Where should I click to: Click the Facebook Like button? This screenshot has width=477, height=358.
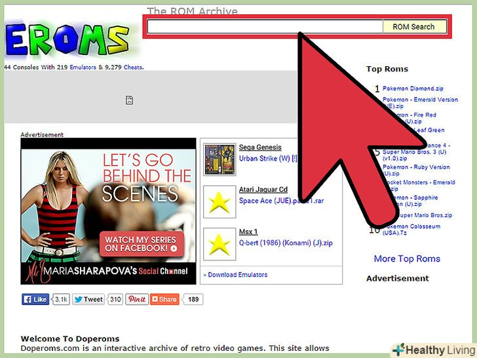35,299
